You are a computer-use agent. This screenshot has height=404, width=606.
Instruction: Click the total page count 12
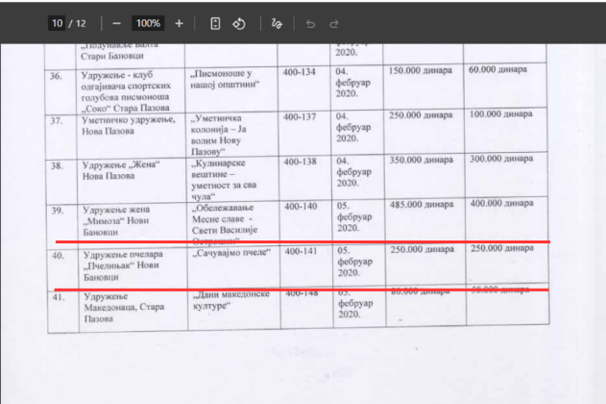(82, 22)
